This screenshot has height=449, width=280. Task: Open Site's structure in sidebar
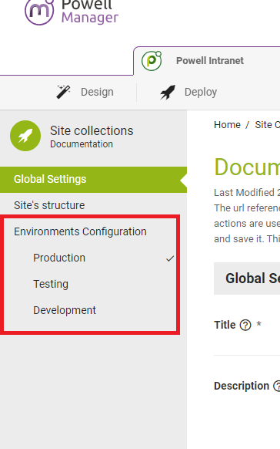[49, 205]
